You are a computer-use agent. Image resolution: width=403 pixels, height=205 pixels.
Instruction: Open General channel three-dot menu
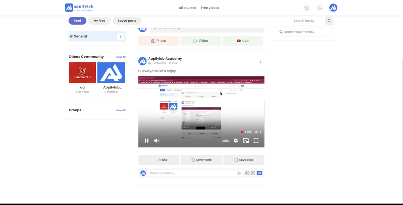pyautogui.click(x=121, y=37)
